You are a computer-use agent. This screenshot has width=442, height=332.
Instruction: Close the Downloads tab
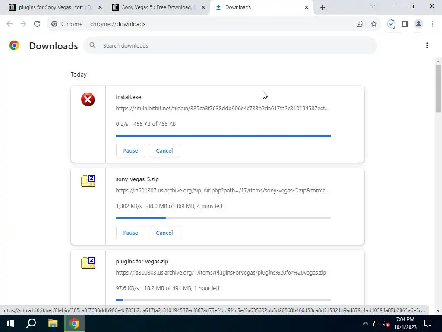tap(306, 7)
